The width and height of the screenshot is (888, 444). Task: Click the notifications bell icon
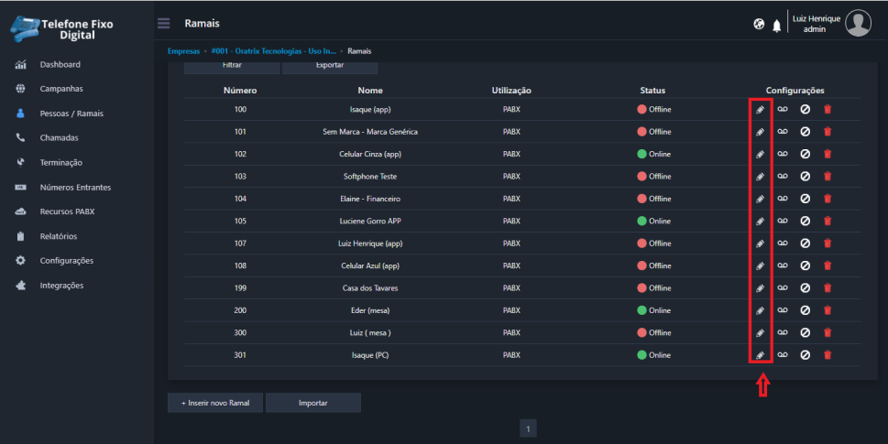tap(776, 25)
